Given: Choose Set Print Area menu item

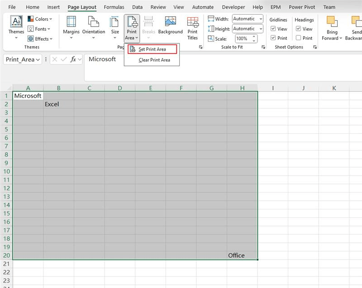Looking at the screenshot, I should click(x=152, y=49).
